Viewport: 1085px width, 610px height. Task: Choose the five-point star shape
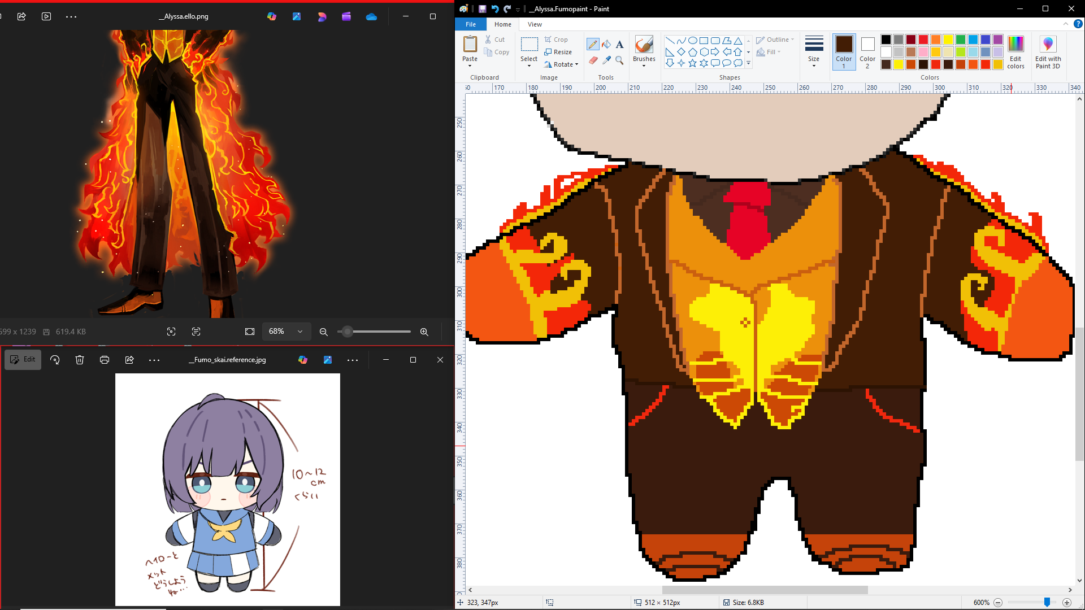(692, 63)
